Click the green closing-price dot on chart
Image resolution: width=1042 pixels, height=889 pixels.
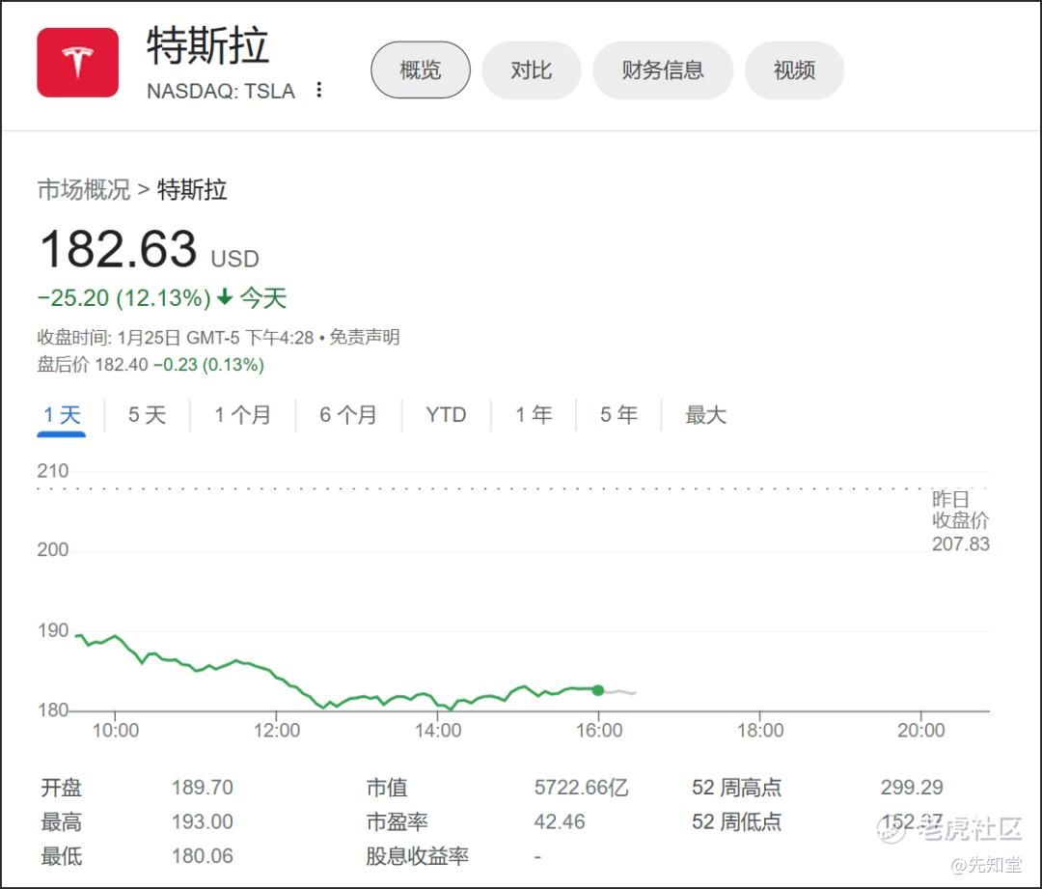(598, 690)
